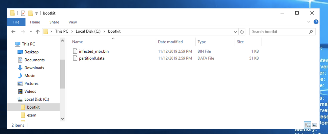Switch to Large icons view layout icon
The width and height of the screenshot is (328, 134).
point(314,125)
